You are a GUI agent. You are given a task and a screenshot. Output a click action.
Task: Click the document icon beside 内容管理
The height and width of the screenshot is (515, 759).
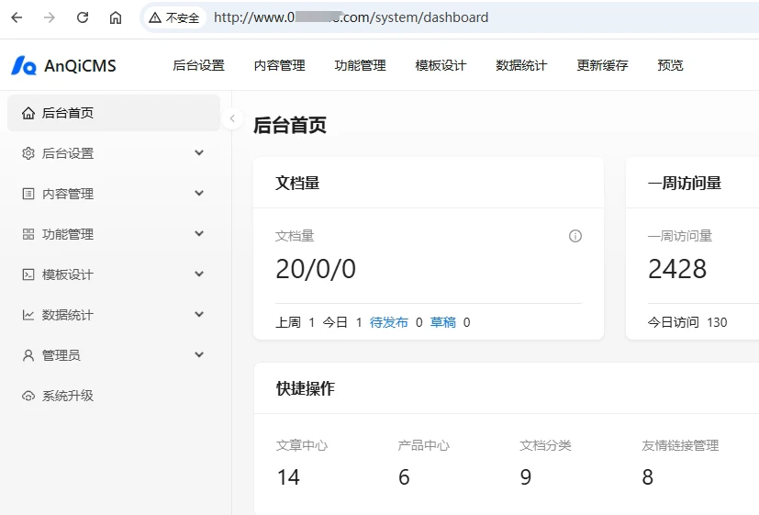28,194
